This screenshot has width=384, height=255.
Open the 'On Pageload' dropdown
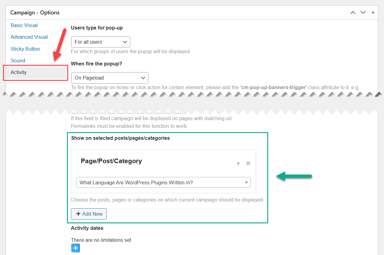point(110,78)
